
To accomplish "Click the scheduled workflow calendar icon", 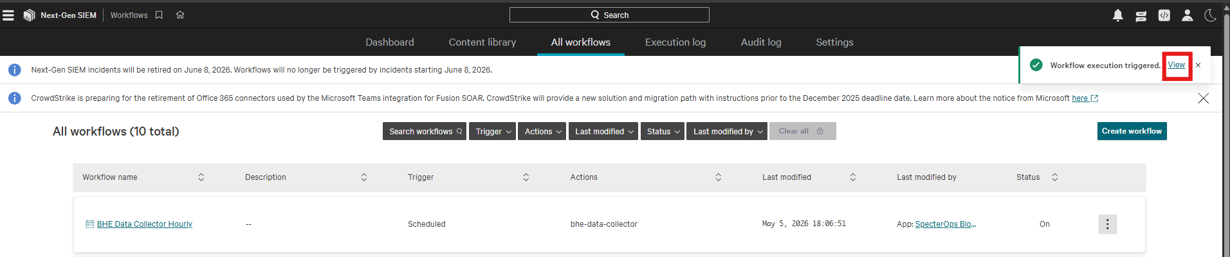I will click(89, 224).
